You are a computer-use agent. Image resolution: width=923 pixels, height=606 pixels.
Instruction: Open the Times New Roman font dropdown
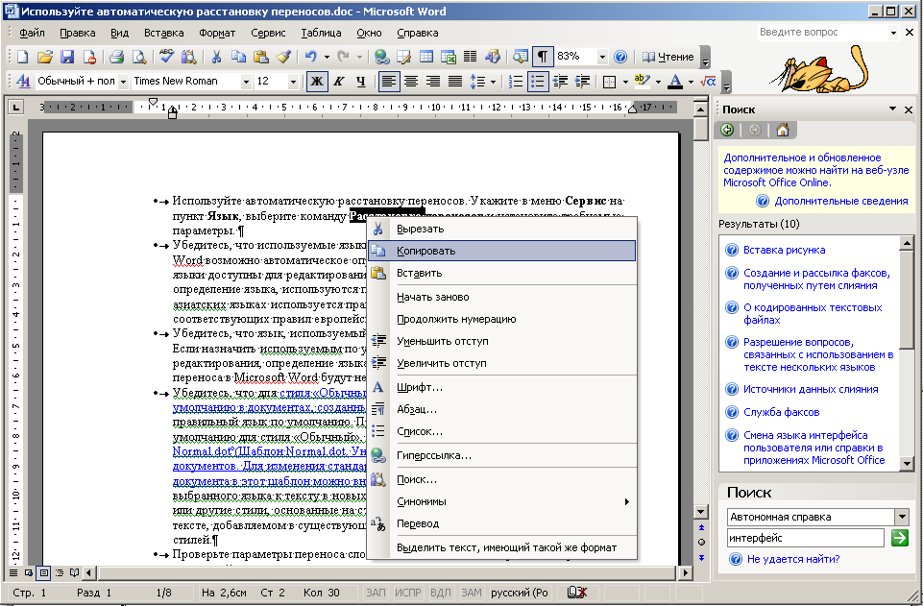(246, 82)
